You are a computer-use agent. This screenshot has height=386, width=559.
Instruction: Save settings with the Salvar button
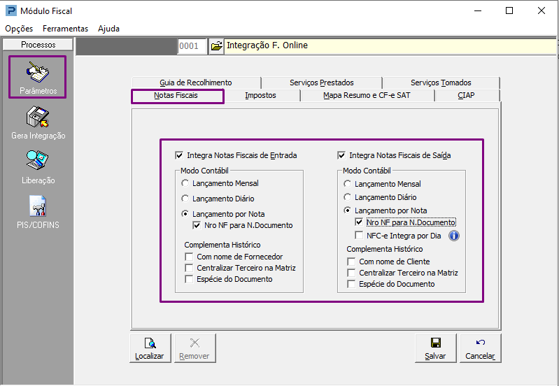[x=435, y=348]
